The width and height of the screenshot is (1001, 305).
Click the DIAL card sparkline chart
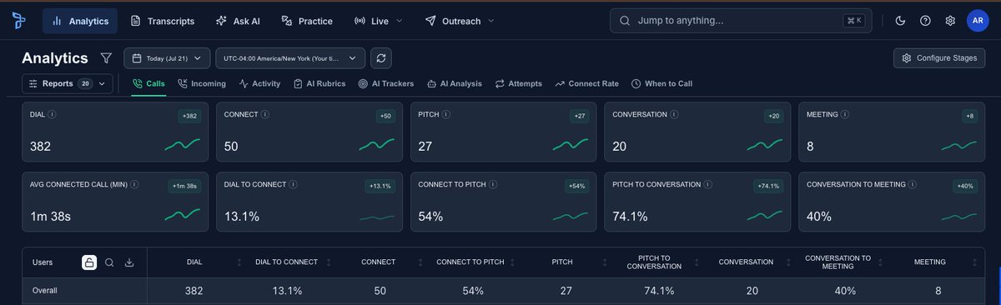[x=183, y=145]
